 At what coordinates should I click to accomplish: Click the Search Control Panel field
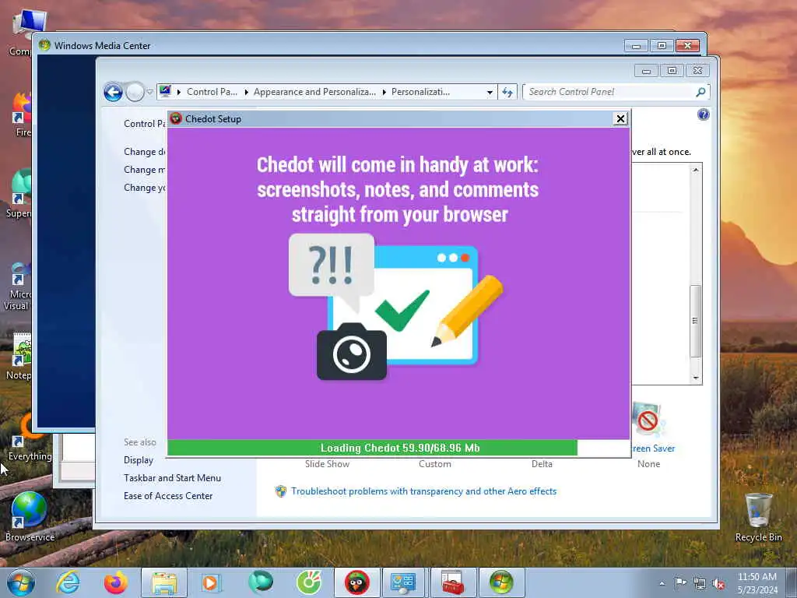pyautogui.click(x=610, y=92)
